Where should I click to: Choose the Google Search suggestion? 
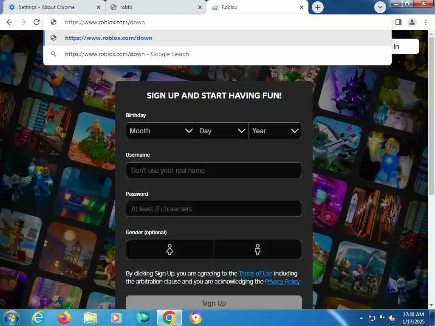tap(217, 54)
